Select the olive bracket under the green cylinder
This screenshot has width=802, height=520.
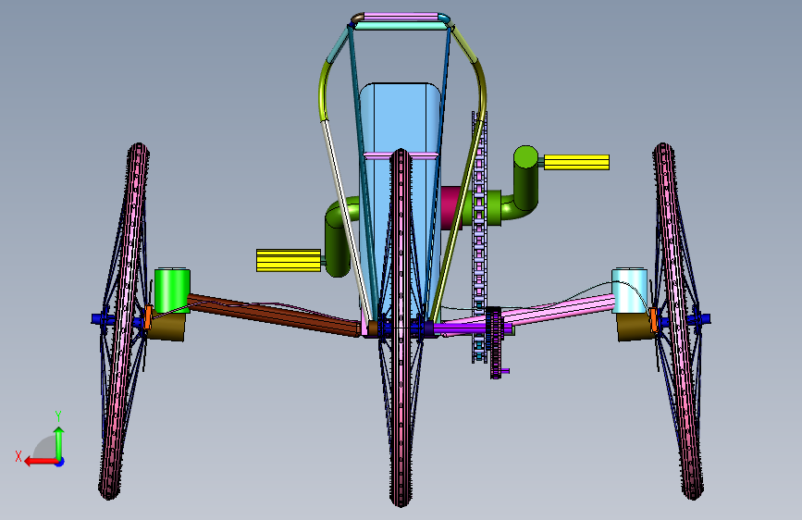coord(168,327)
